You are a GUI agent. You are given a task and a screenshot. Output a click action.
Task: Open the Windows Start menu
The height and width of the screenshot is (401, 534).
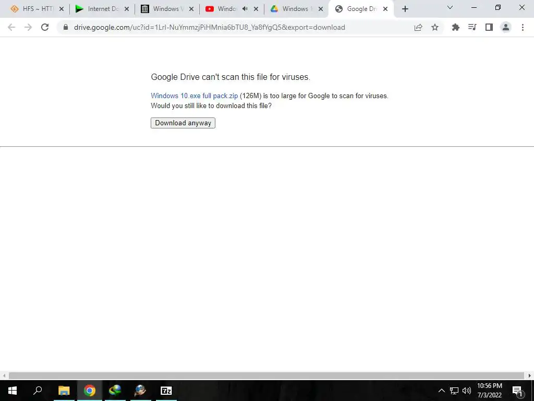13,391
